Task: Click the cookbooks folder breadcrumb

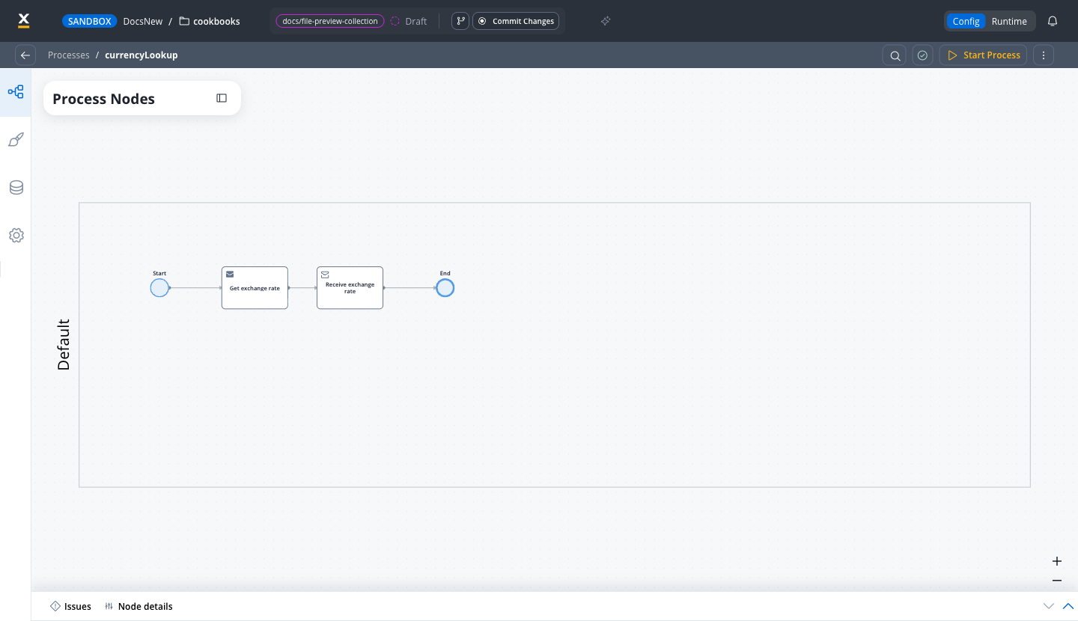Action: (210, 21)
